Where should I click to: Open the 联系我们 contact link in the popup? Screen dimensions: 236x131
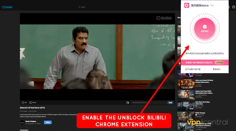pos(217,69)
